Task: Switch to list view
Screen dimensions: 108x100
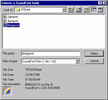Action: (x=94, y=10)
